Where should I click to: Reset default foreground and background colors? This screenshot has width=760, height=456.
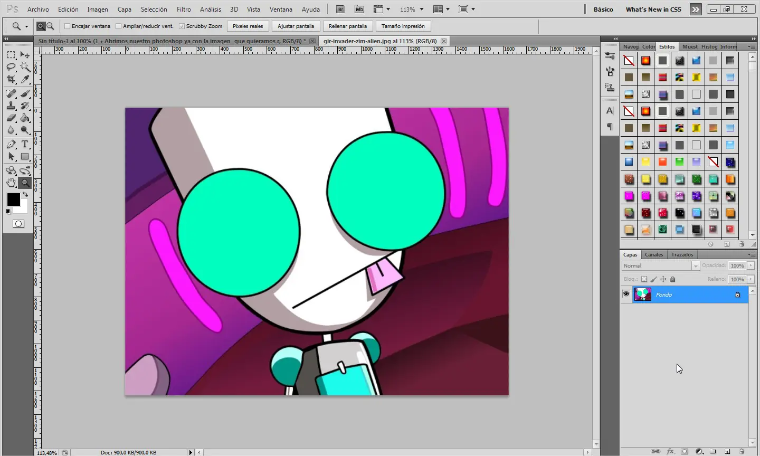pyautogui.click(x=8, y=212)
